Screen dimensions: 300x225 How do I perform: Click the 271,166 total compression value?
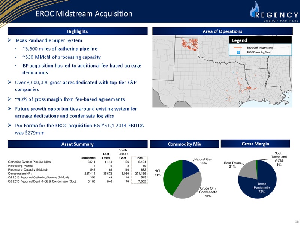click(140, 174)
